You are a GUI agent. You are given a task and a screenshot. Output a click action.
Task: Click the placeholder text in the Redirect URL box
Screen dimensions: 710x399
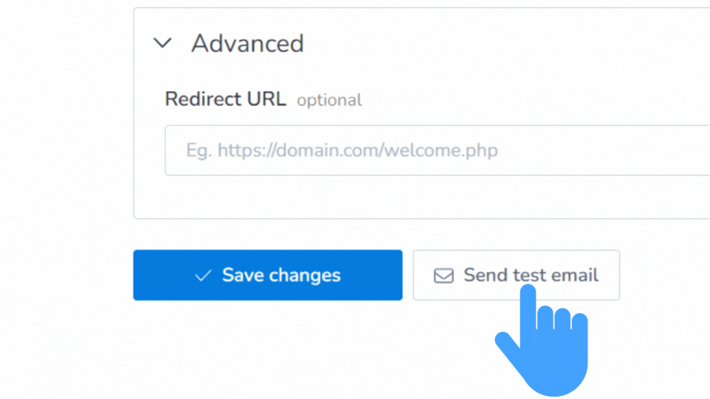339,150
